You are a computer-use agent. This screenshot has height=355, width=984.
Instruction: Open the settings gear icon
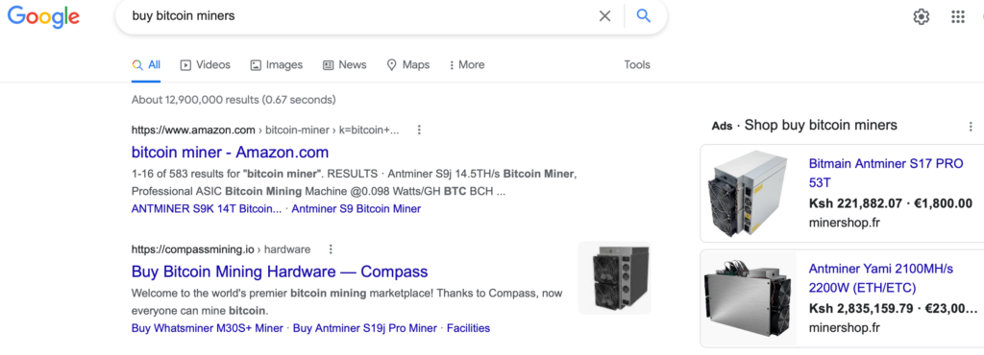[921, 17]
